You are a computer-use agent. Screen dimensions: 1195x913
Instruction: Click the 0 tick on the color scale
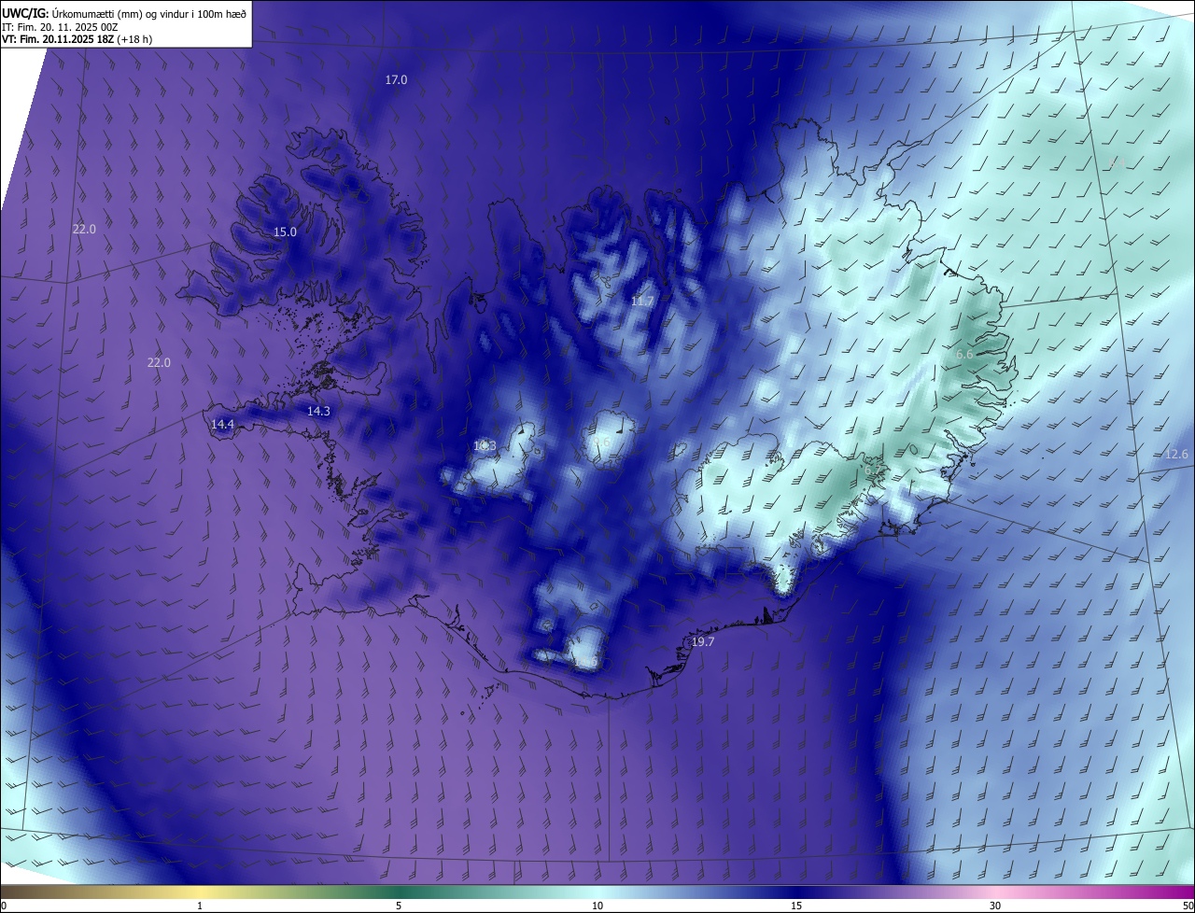(x=4, y=906)
